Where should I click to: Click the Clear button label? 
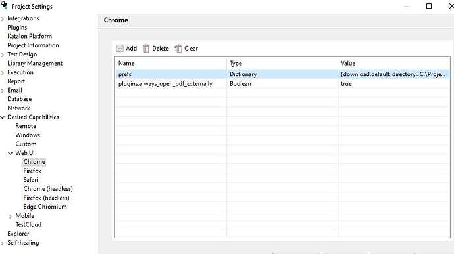191,49
